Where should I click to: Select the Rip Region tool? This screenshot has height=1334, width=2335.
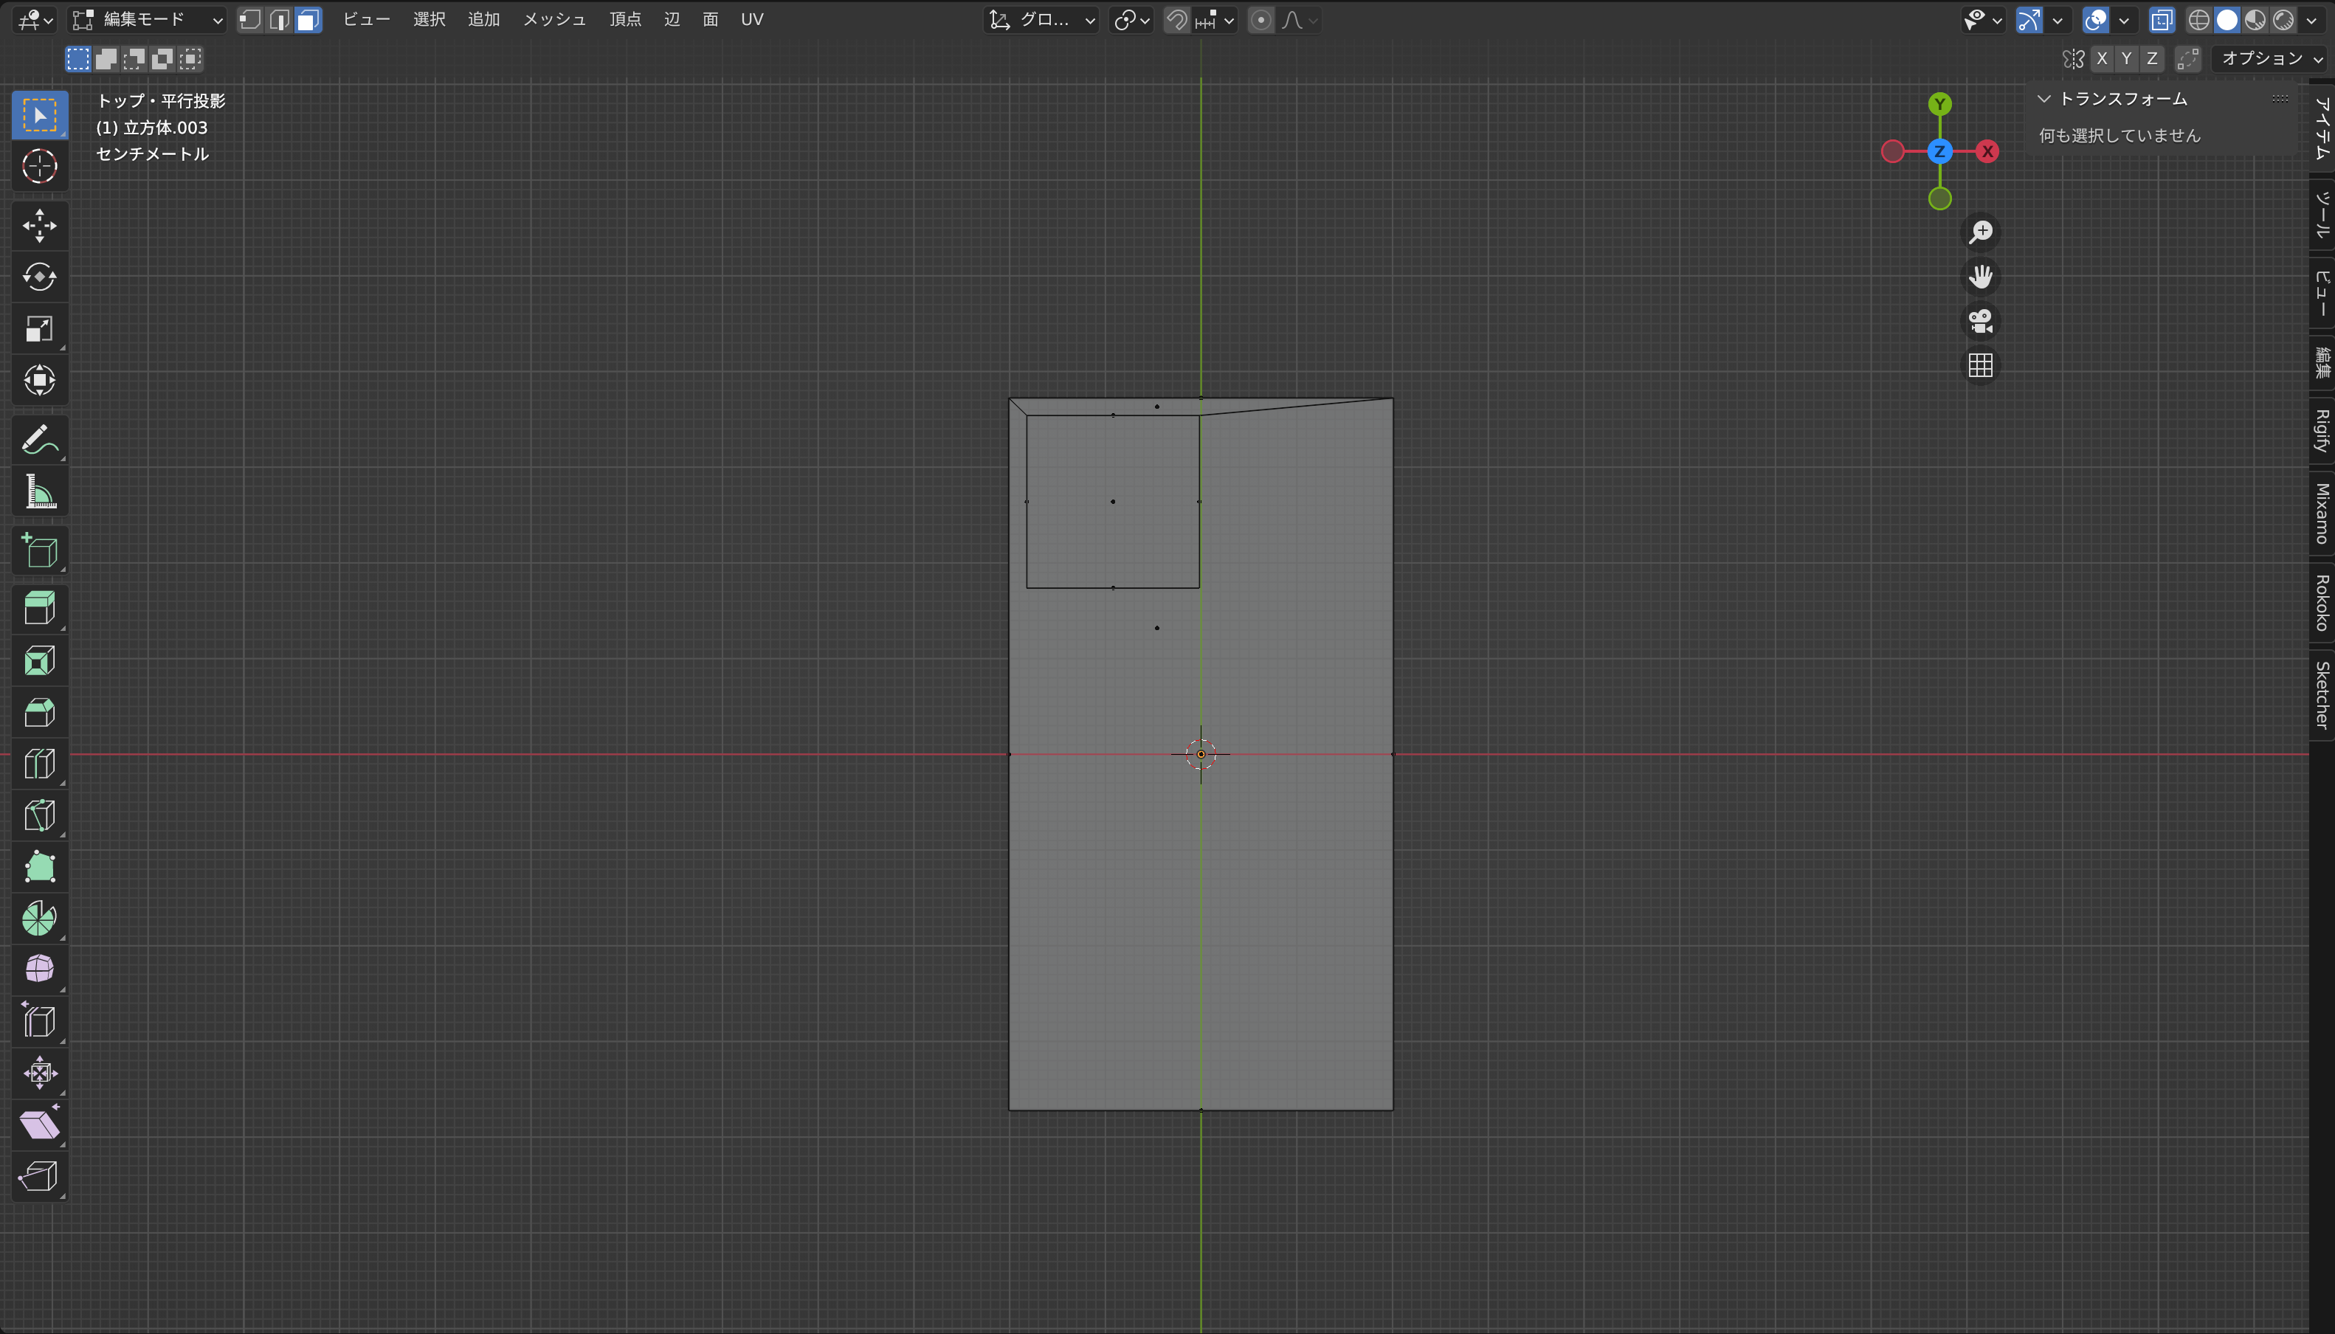click(39, 1175)
